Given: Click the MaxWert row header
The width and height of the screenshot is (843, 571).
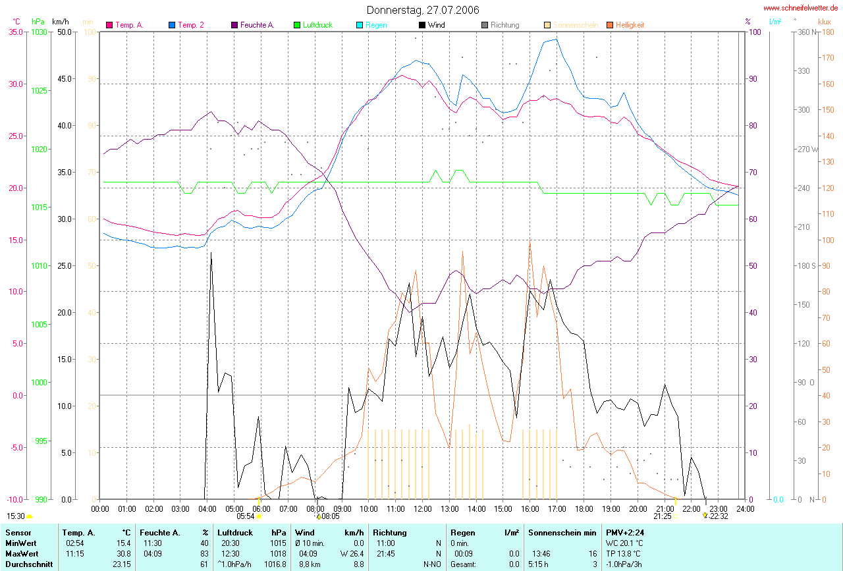Looking at the screenshot, I should (x=21, y=553).
